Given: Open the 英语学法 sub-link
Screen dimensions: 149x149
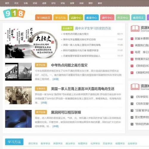Looking at the screenshot, I should (58, 144).
